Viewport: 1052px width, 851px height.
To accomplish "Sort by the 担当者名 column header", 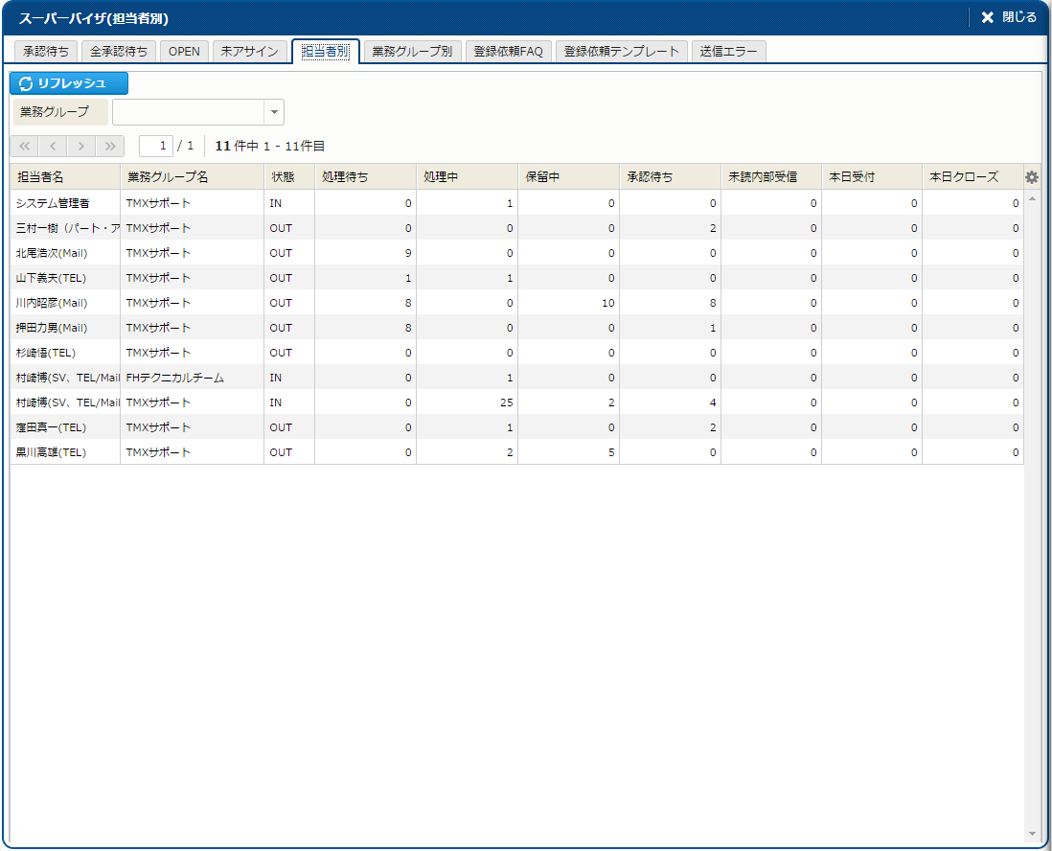I will click(x=64, y=177).
